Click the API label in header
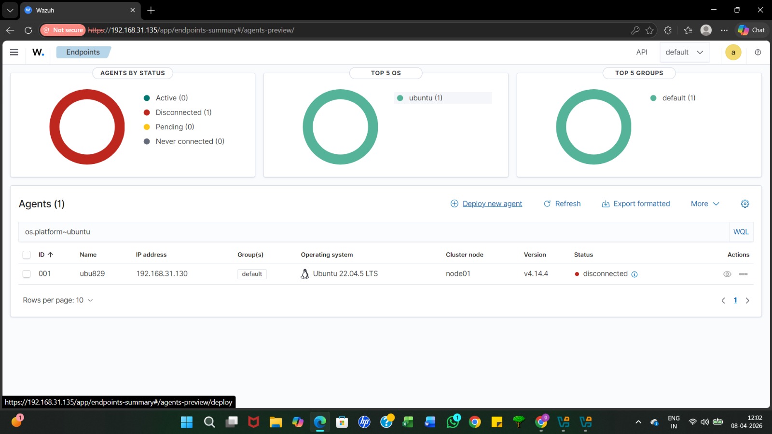The width and height of the screenshot is (772, 434). click(x=642, y=52)
